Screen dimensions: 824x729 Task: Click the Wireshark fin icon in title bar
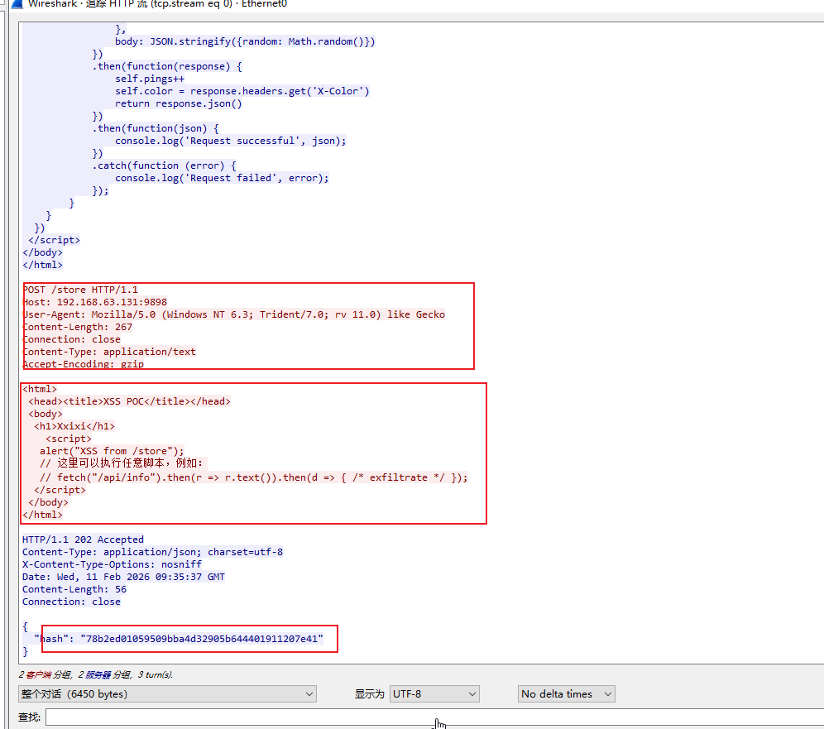(17, 4)
